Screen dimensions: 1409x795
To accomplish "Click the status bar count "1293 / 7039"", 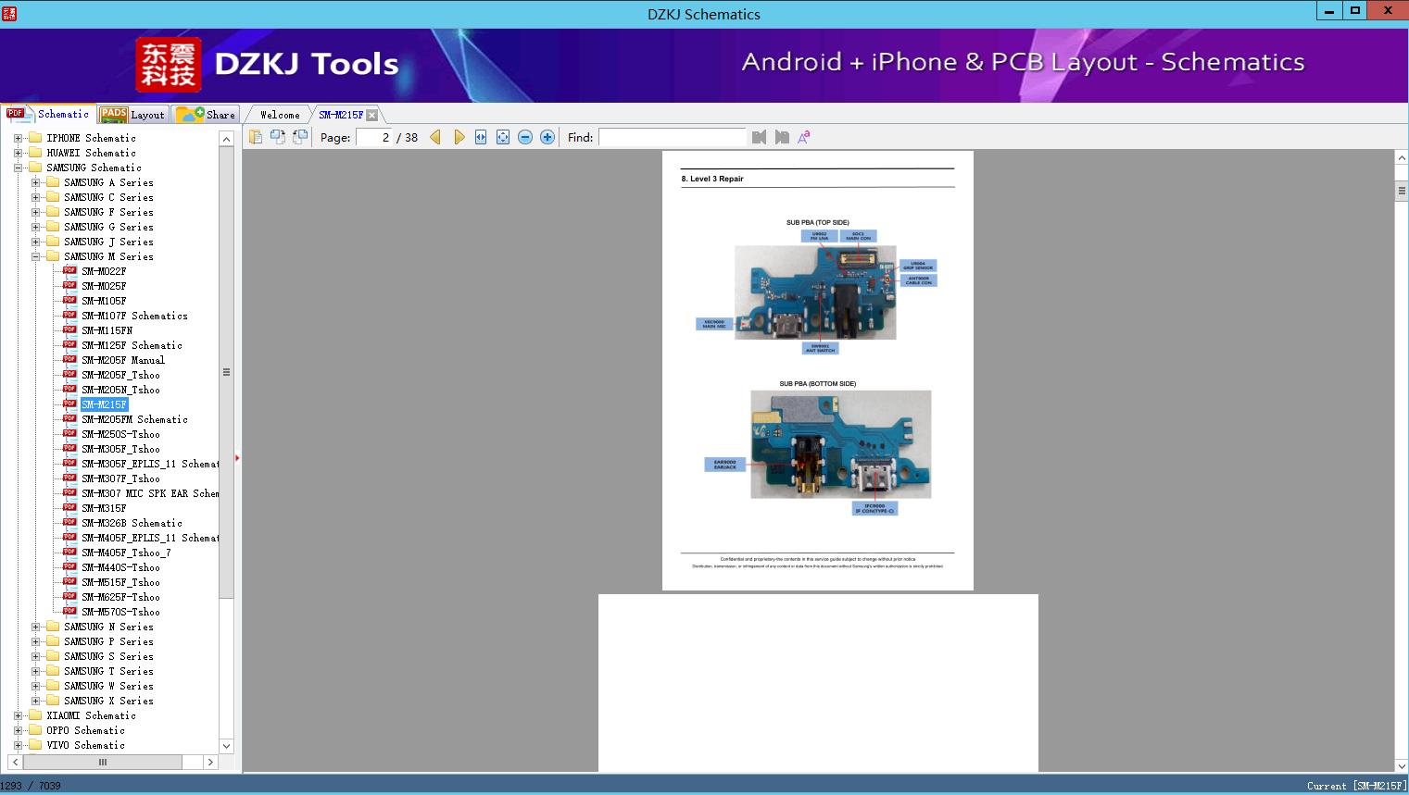I will [x=31, y=786].
